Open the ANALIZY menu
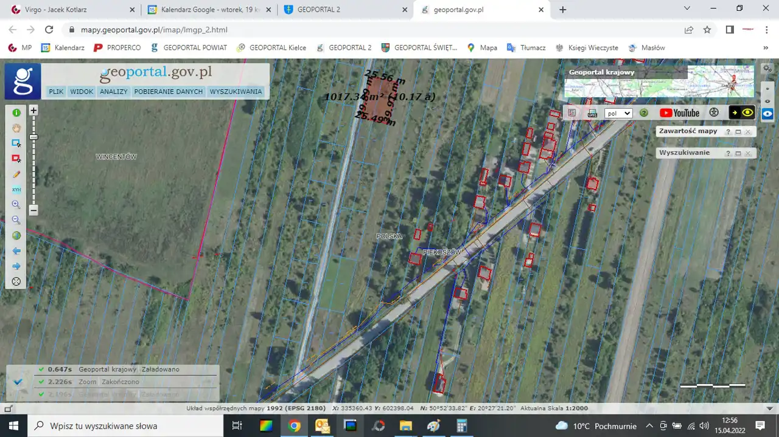 pyautogui.click(x=114, y=92)
